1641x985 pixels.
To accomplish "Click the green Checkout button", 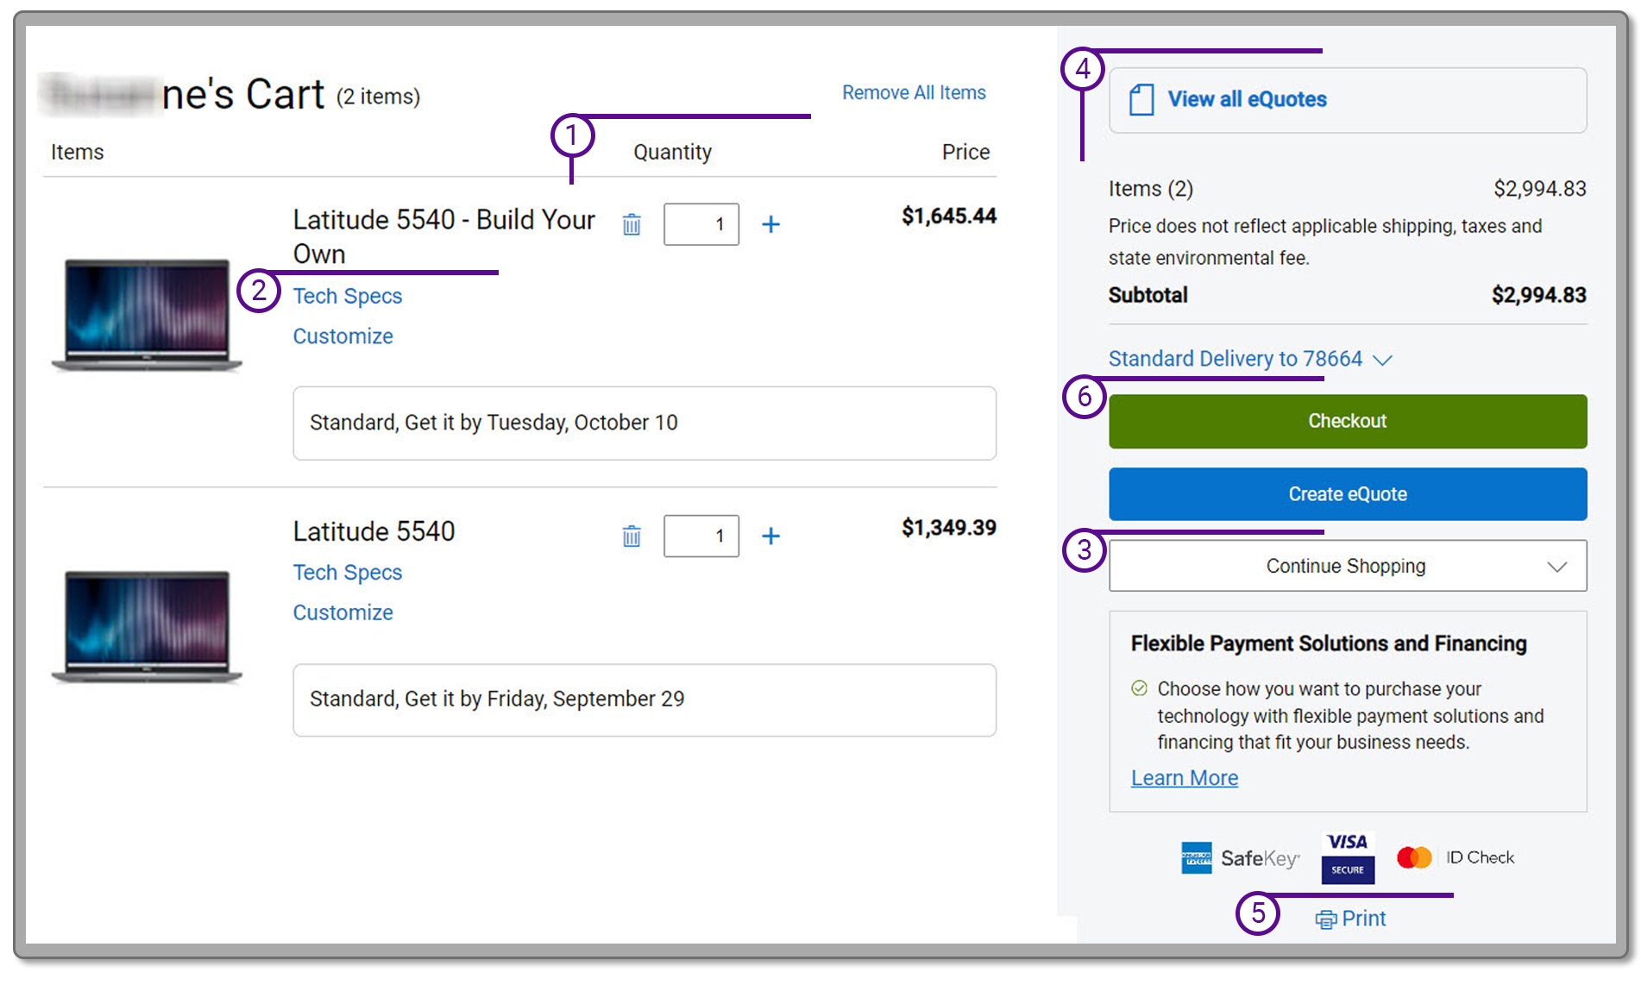I will (x=1348, y=421).
